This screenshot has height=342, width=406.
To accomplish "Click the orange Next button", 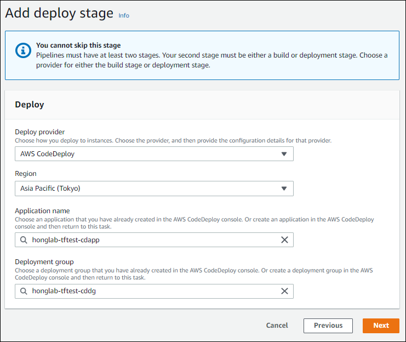I will coord(381,326).
